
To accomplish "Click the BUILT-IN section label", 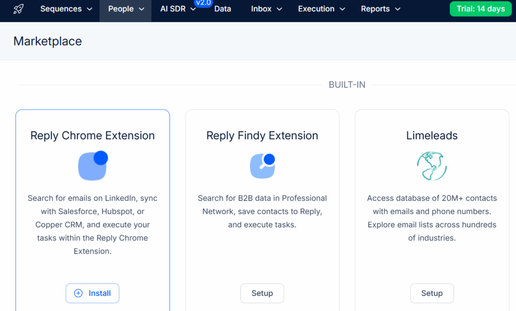I will click(347, 85).
